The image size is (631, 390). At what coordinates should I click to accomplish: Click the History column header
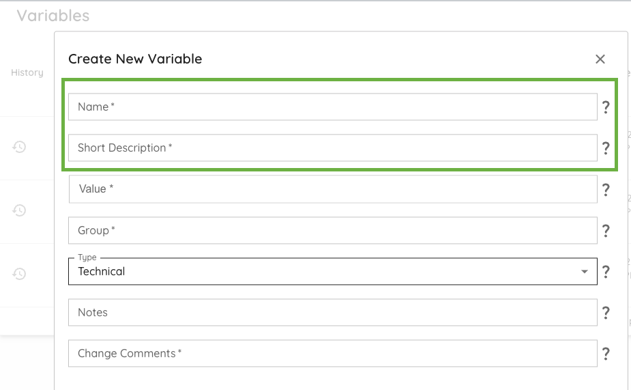(x=27, y=73)
